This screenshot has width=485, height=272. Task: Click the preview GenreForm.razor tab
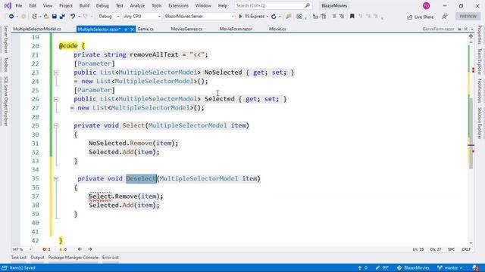(438, 29)
